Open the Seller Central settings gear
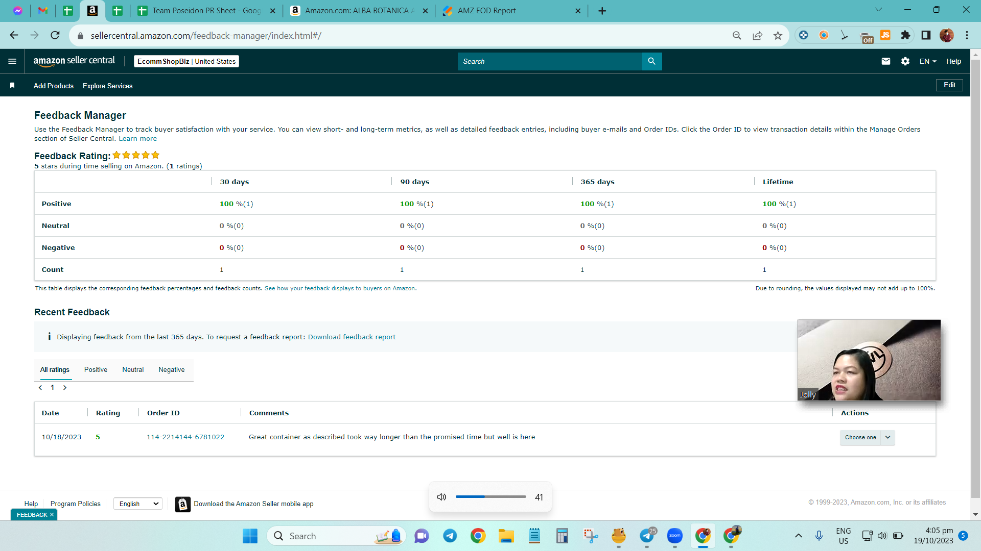This screenshot has height=551, width=981. pos(905,61)
